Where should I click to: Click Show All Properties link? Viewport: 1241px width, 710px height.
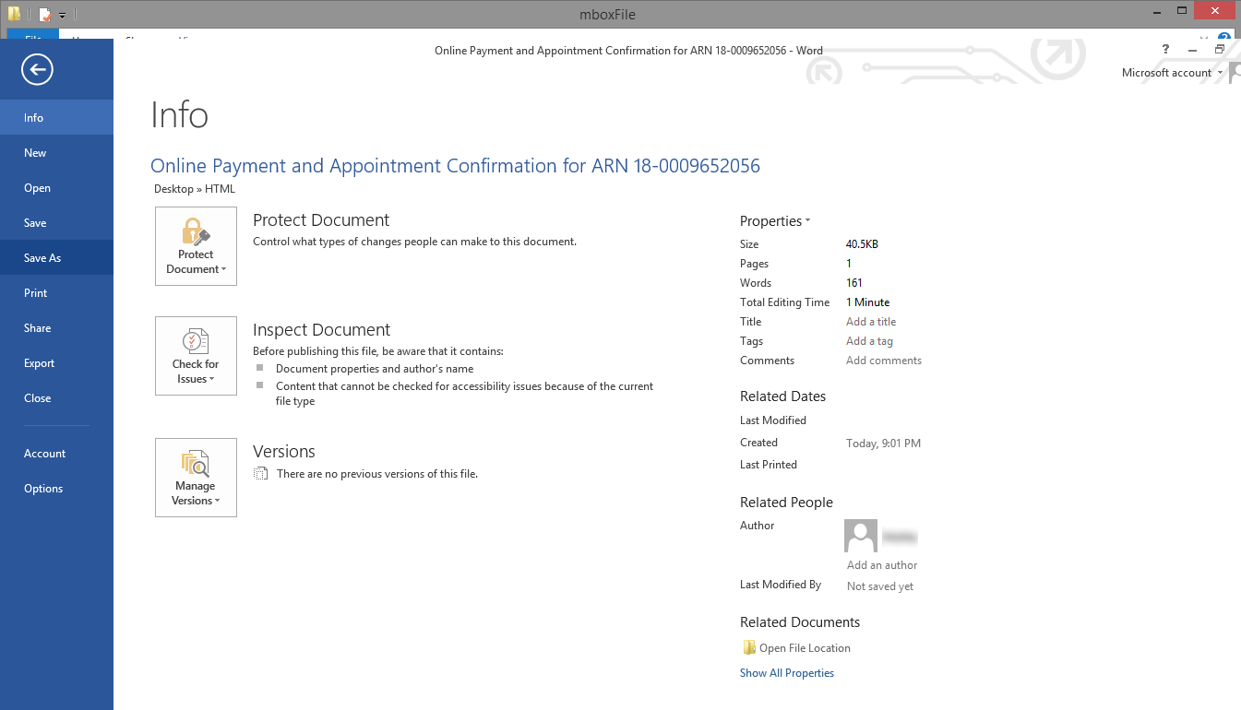[786, 673]
